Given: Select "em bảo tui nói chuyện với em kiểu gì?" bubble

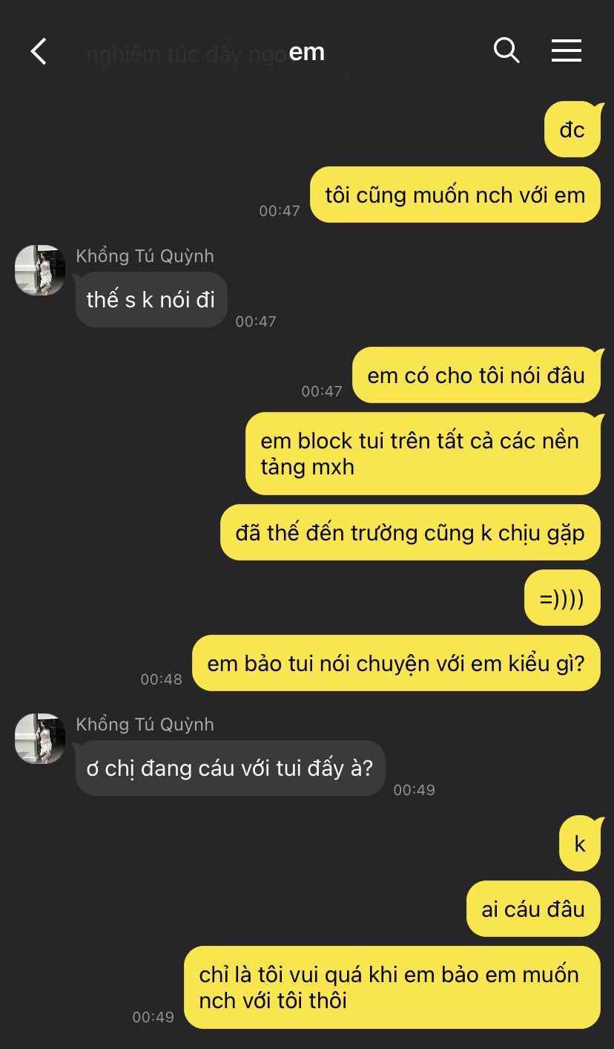Looking at the screenshot, I should tap(396, 663).
